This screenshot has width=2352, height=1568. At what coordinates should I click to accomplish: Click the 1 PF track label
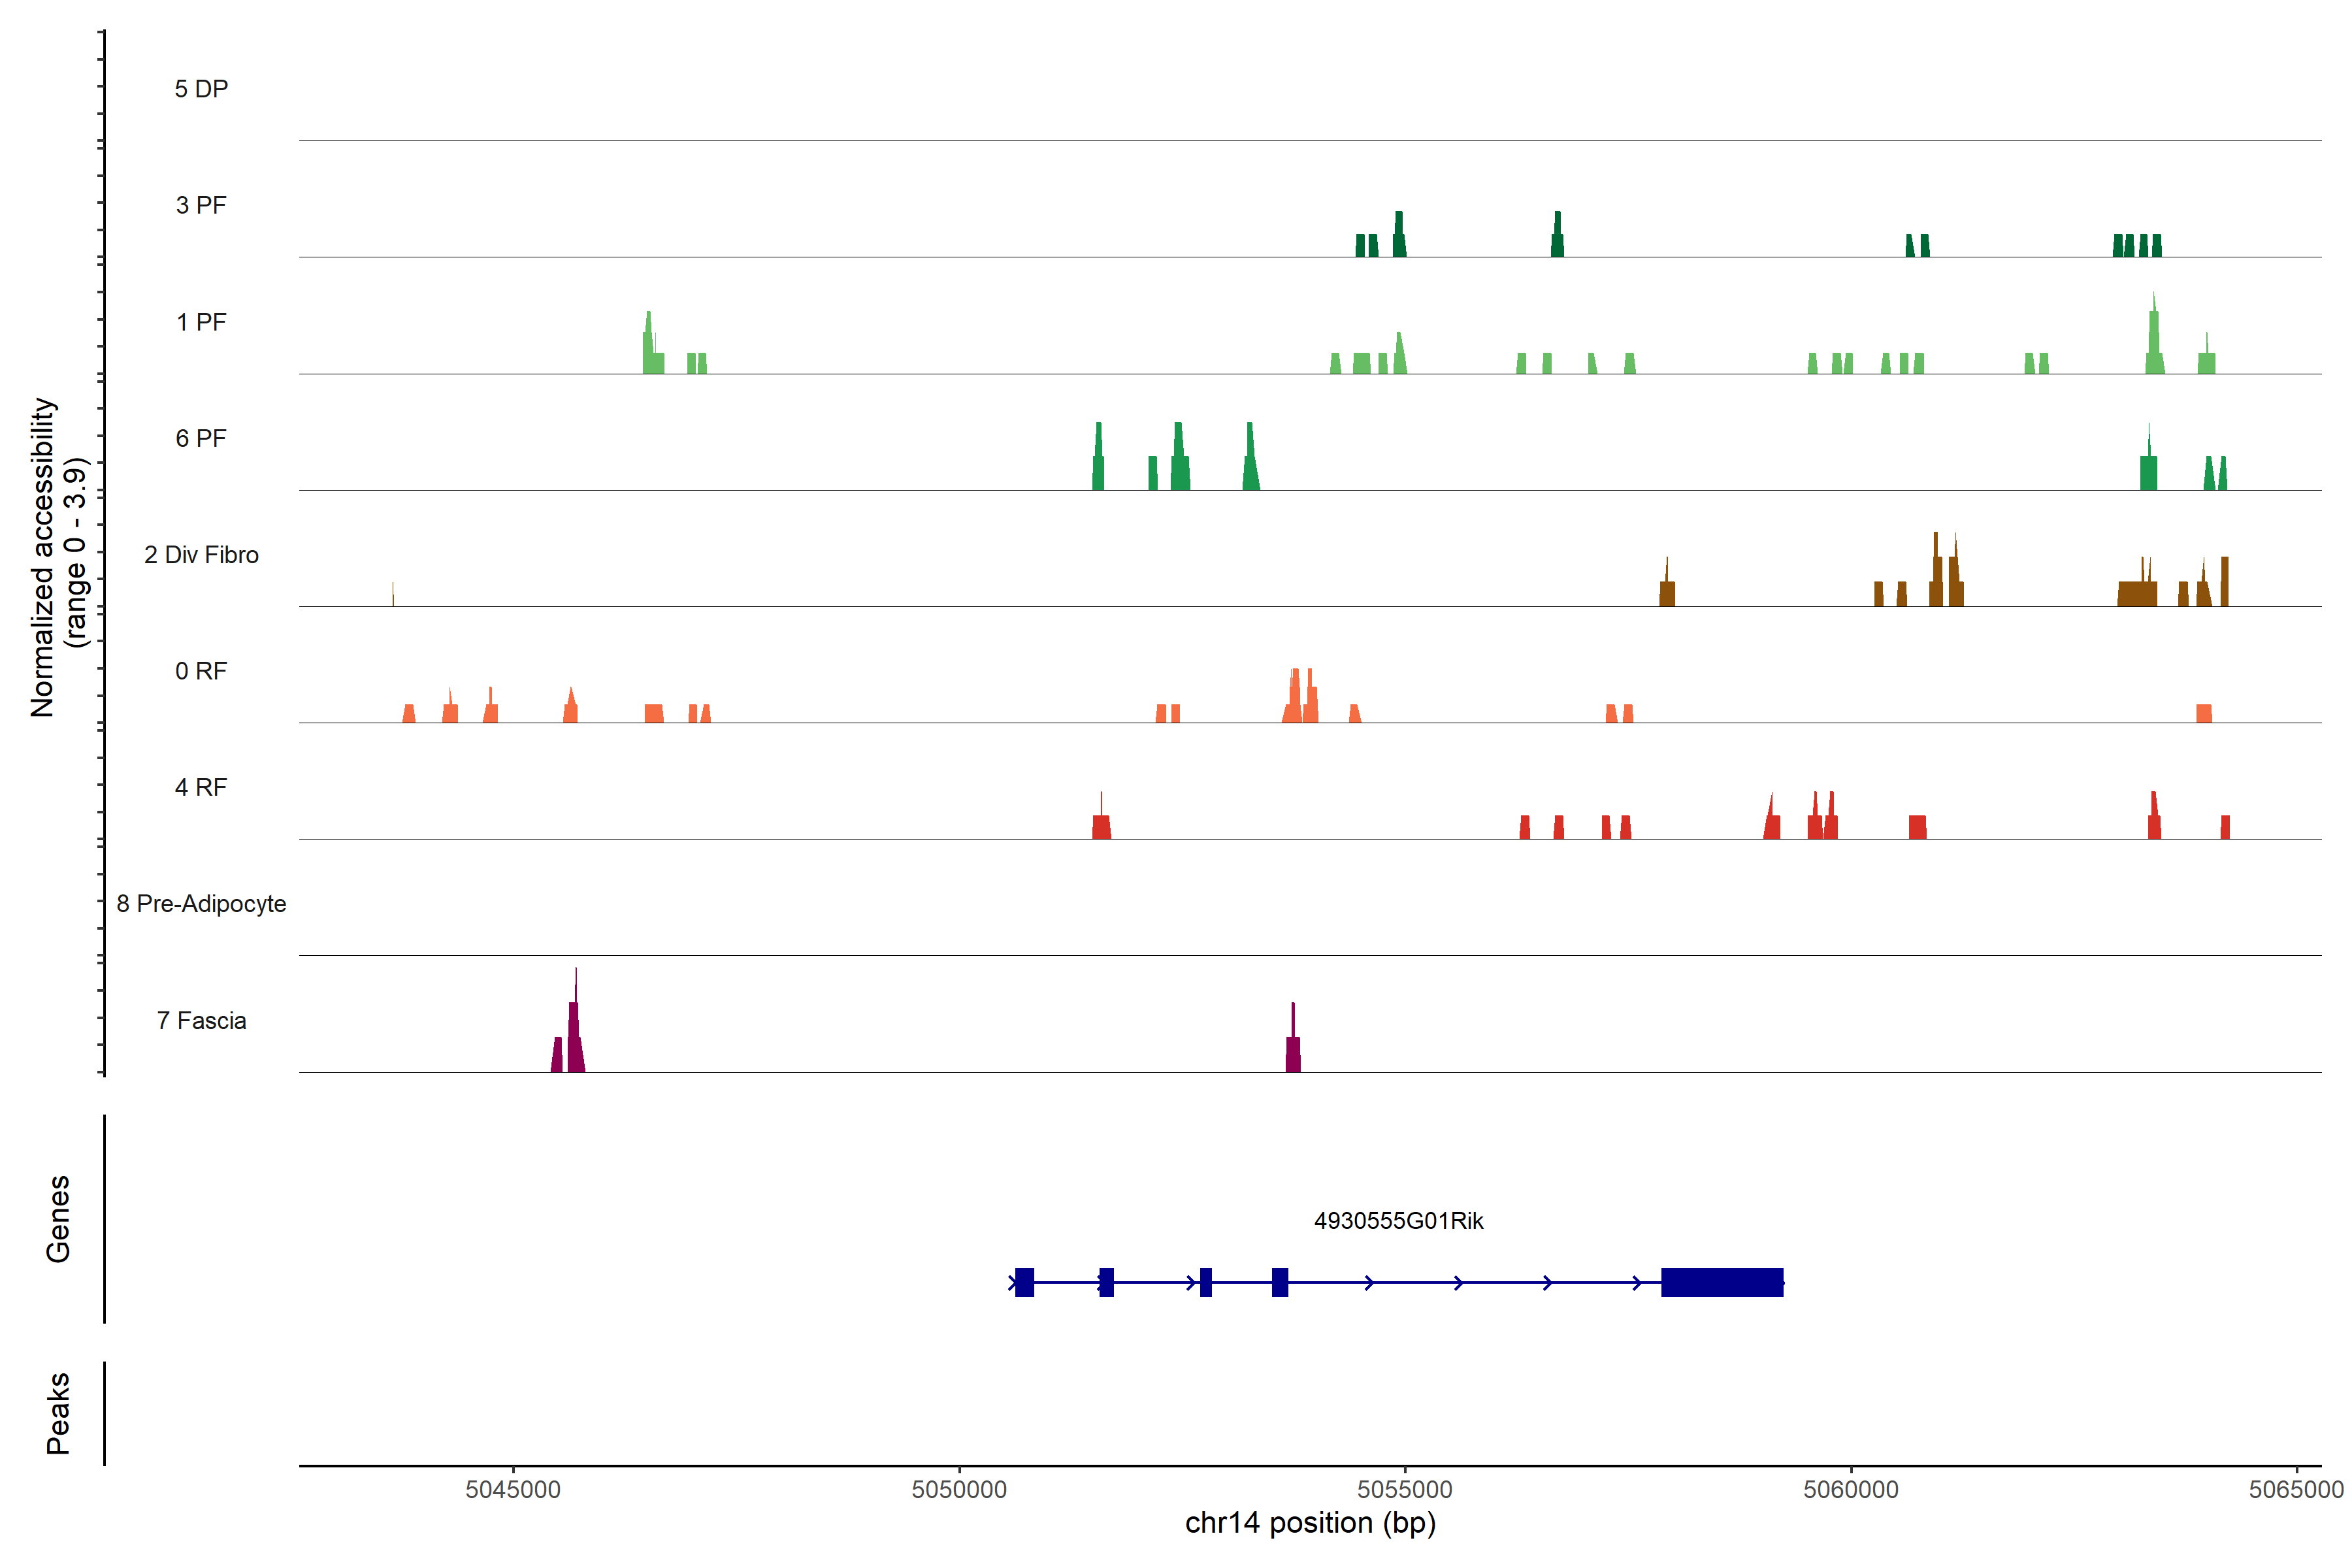point(201,322)
